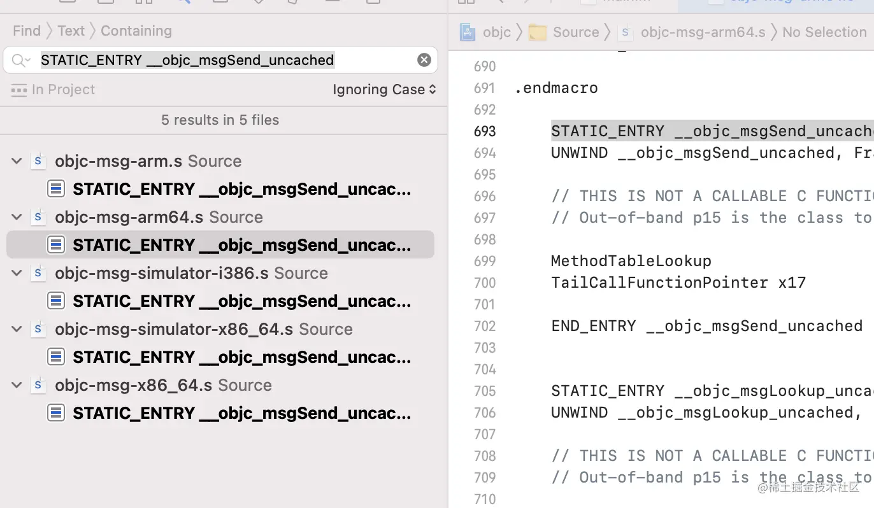Click the objc-msg-arm.s assembly file icon
The width and height of the screenshot is (874, 508).
coord(38,161)
